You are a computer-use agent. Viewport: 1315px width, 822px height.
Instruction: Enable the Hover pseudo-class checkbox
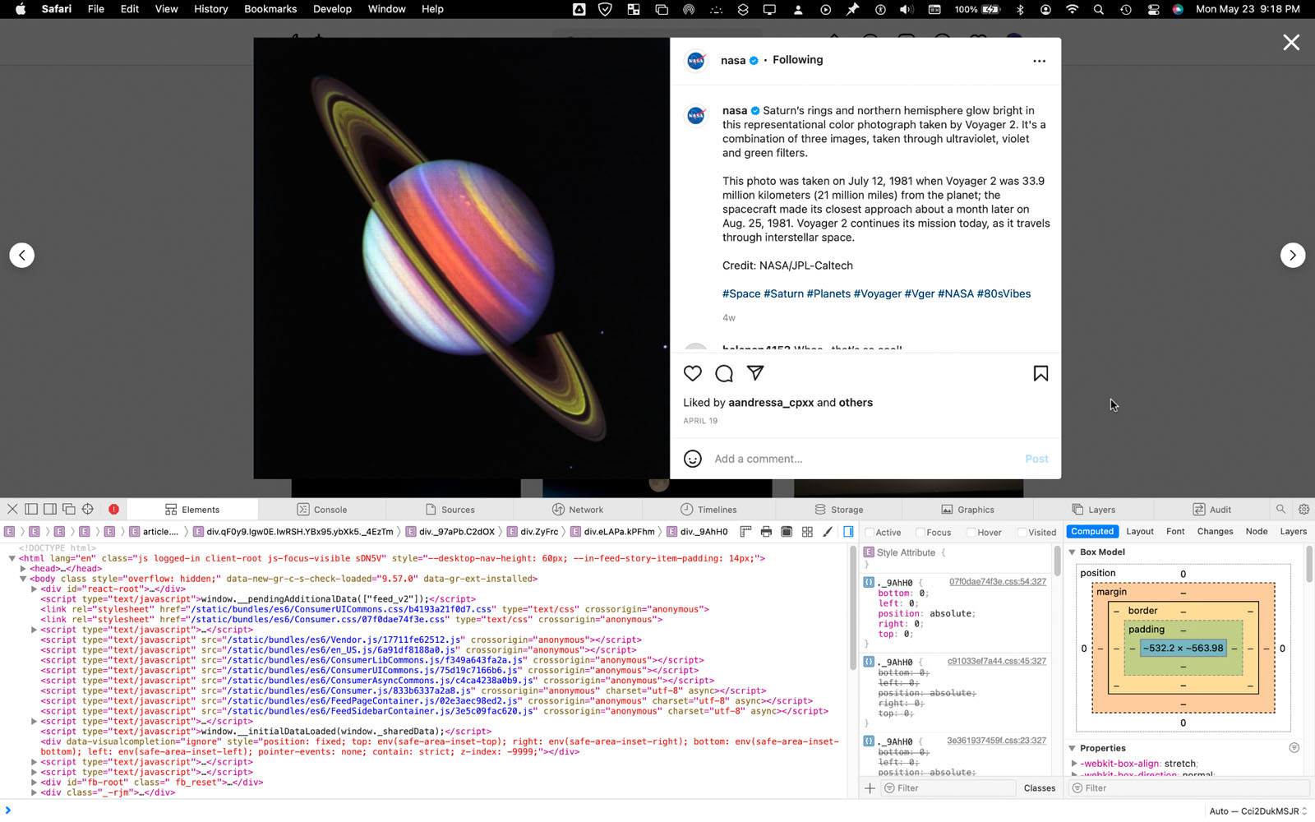(971, 533)
